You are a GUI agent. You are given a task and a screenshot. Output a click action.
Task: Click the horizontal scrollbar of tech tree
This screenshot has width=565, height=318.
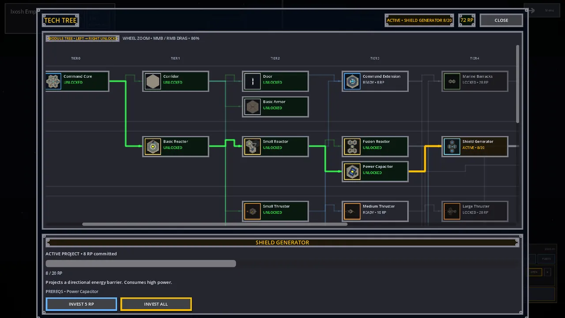pos(215,224)
